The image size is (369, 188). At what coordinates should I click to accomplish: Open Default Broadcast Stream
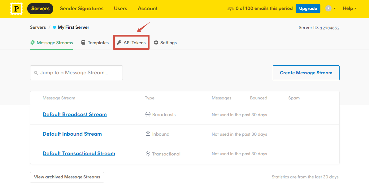coord(75,115)
